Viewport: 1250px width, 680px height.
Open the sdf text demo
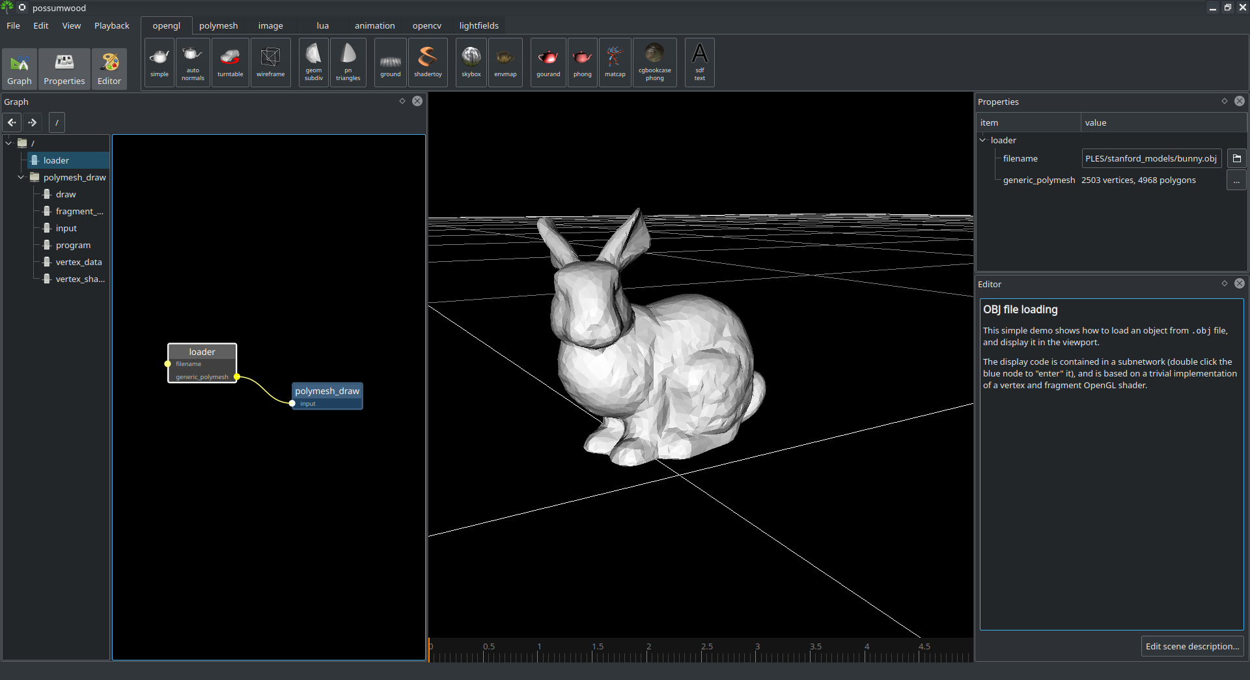pos(699,63)
